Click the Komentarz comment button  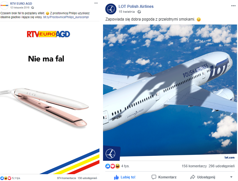[164, 177]
